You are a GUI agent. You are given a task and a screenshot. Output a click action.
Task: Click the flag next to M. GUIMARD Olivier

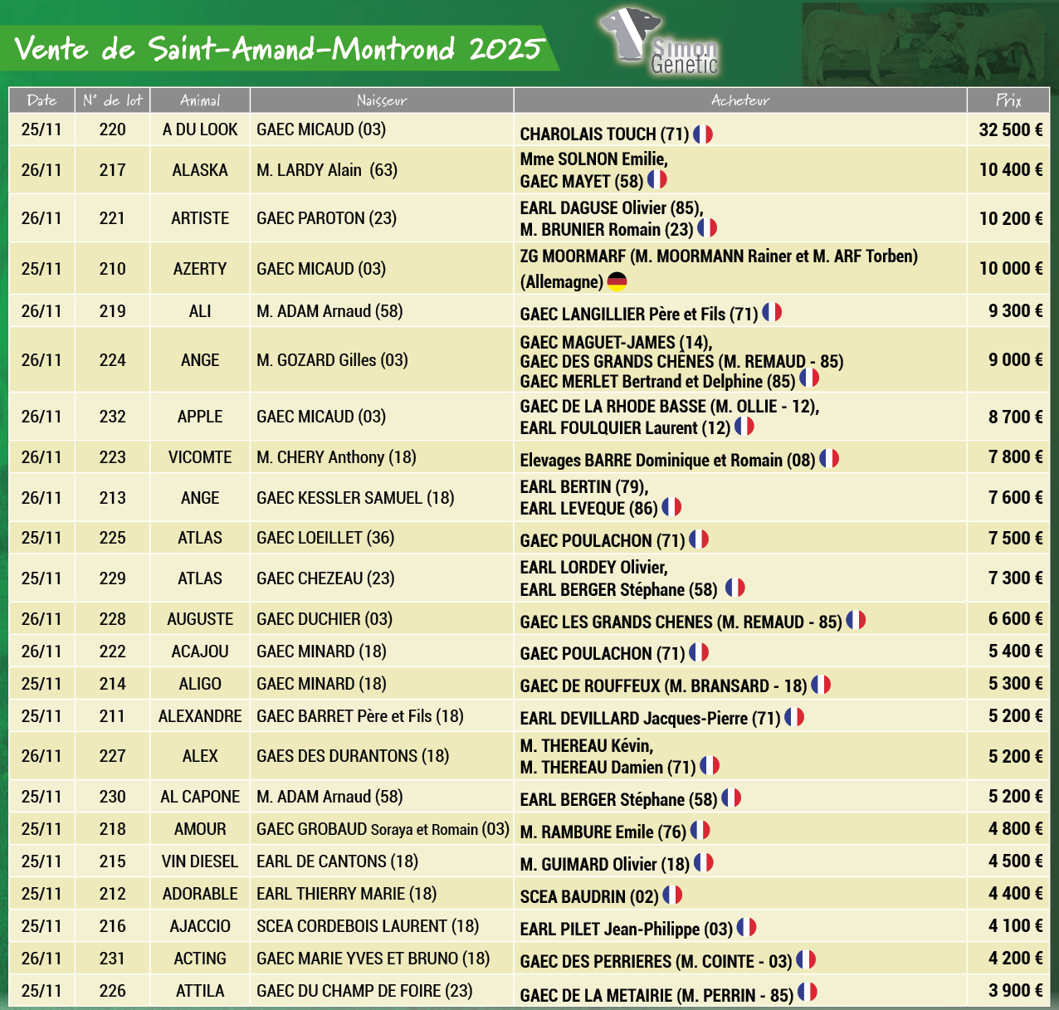703,863
